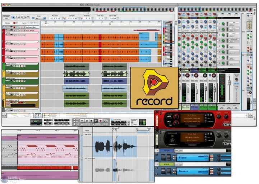Click the Record button in transport

pos(101,121)
